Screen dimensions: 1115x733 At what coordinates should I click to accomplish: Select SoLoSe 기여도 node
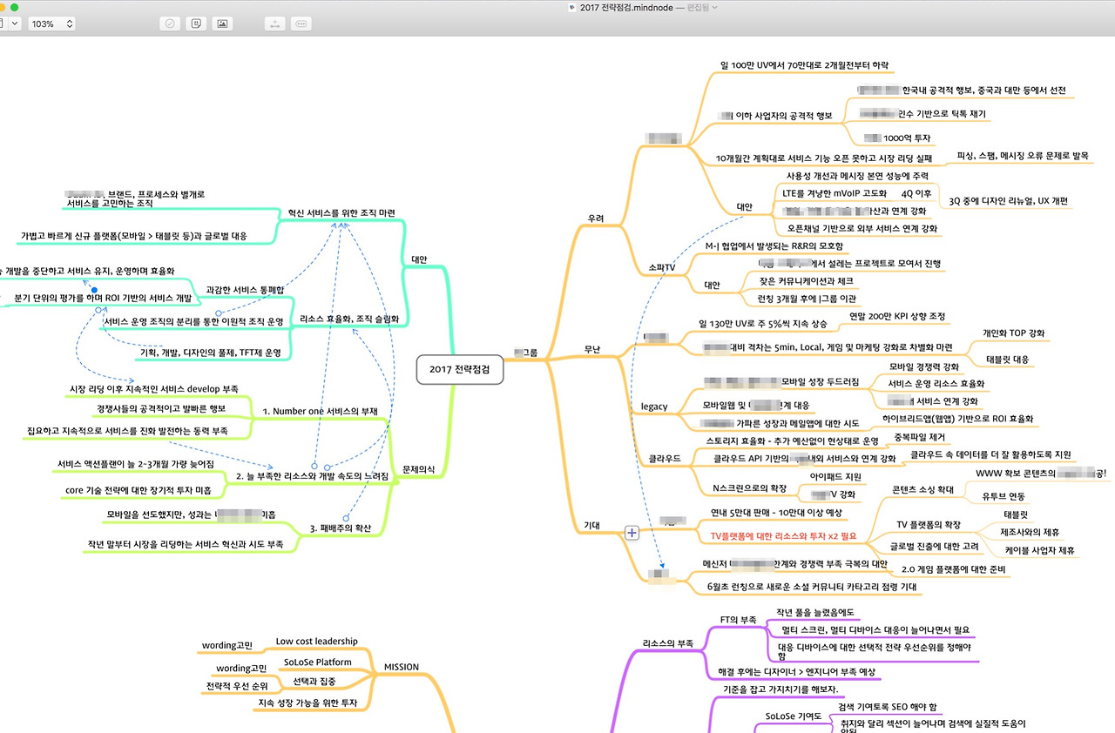[794, 716]
